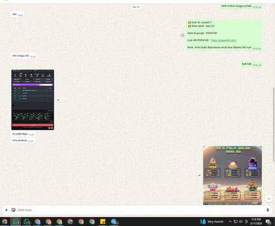Open the volume speaker tray icon
This screenshot has height=226, width=275.
241,222
